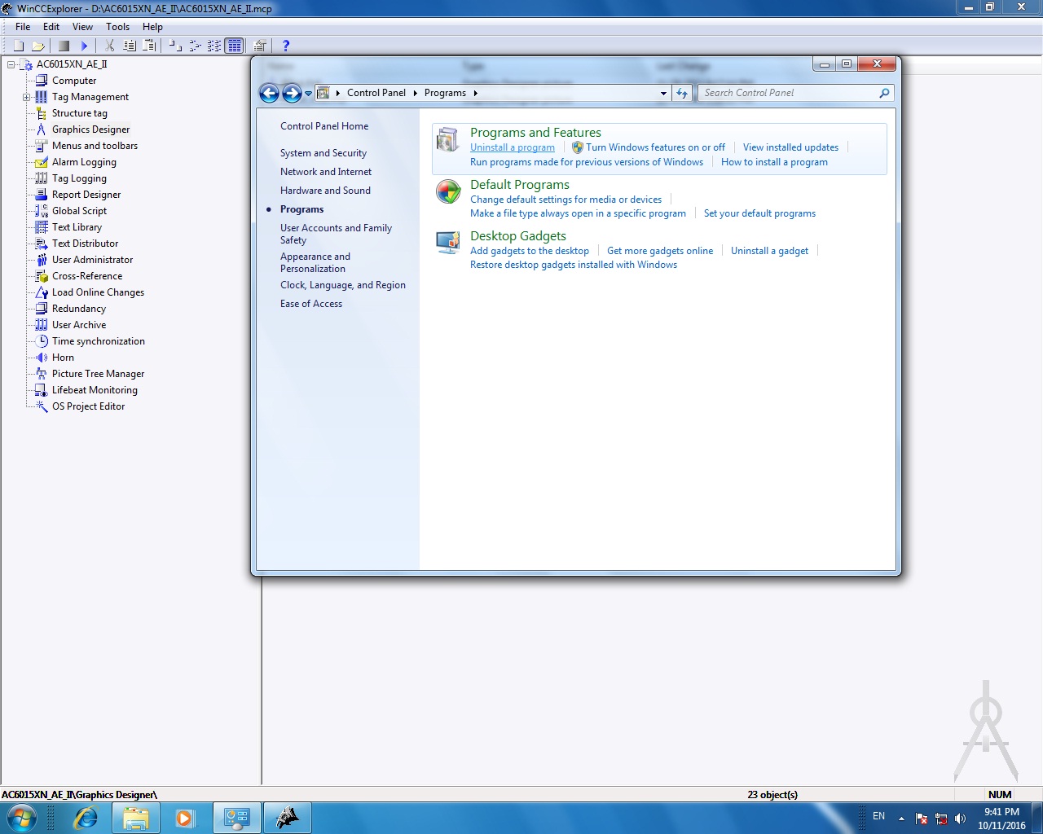Click the Properties toolbar icon
1043x834 pixels.
coord(260,46)
